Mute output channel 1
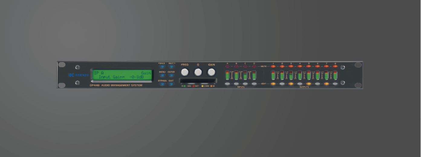The width and height of the screenshot is (421, 157). 273,66
